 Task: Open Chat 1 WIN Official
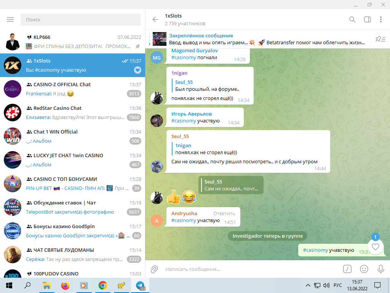coord(73,136)
